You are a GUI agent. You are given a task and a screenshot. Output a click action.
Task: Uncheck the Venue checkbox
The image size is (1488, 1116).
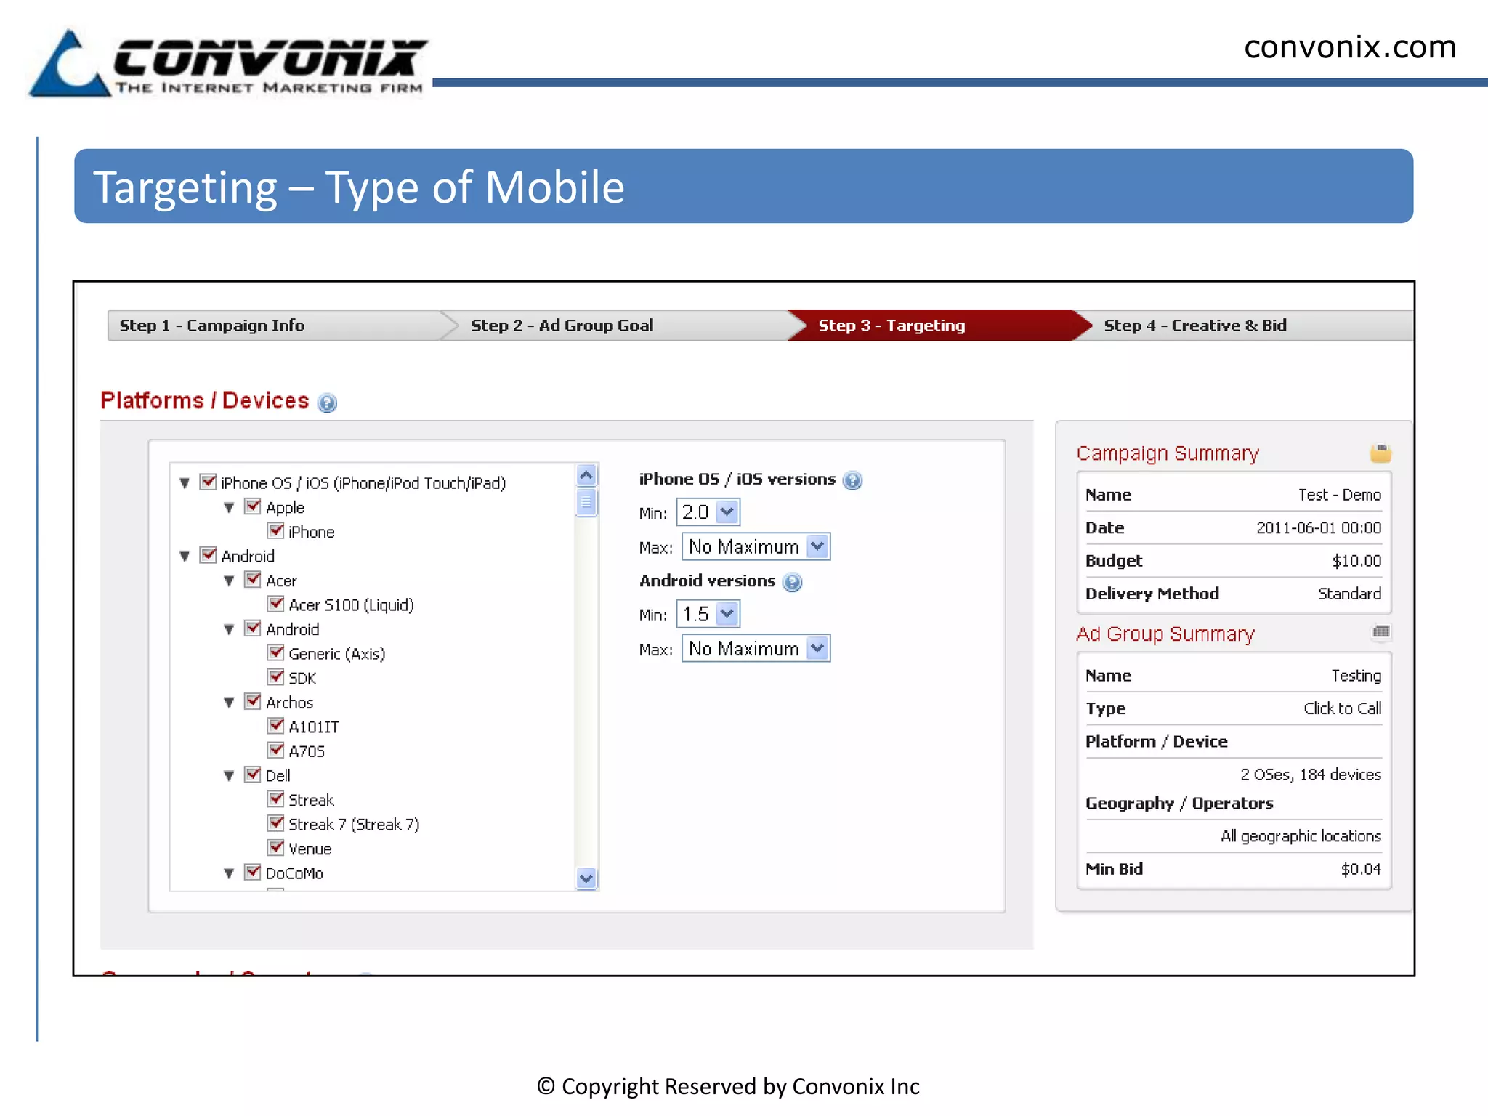[x=275, y=848]
